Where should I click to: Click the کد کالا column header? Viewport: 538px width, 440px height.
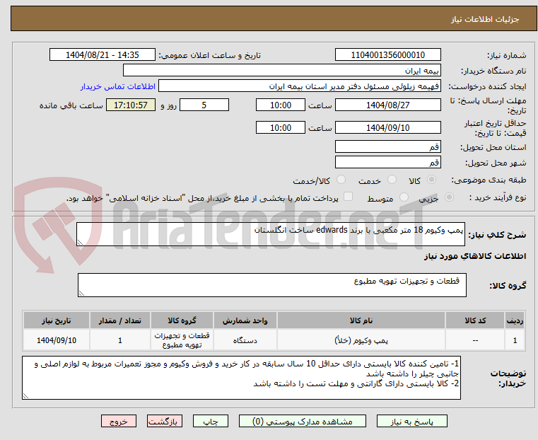(x=475, y=320)
